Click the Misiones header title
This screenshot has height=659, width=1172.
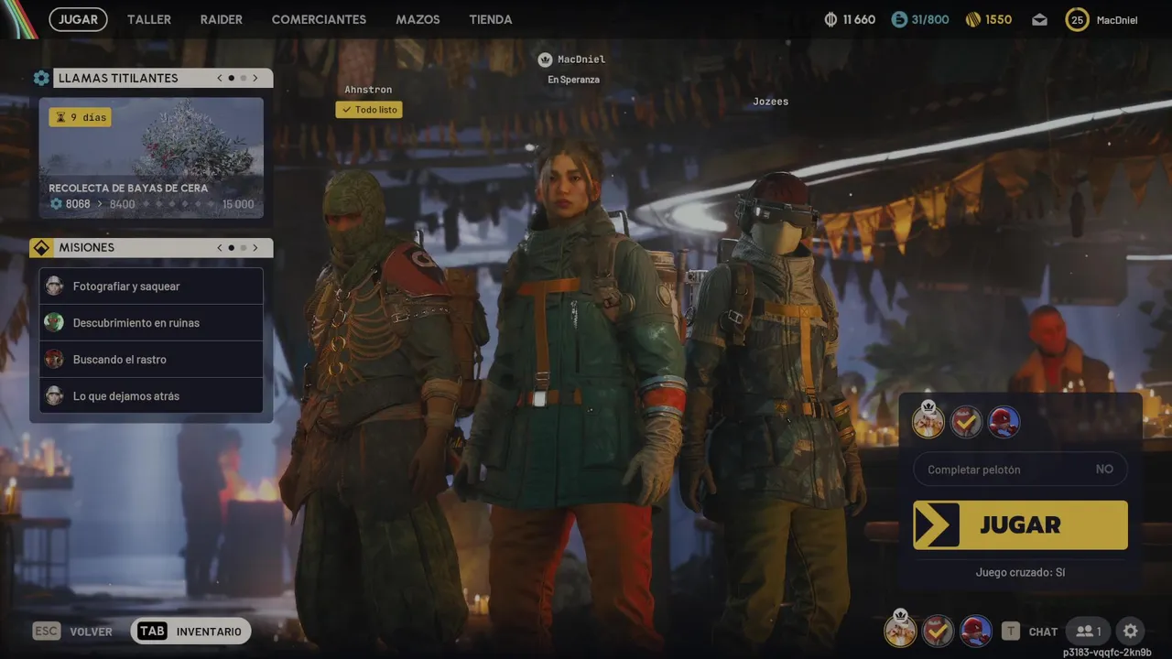[x=87, y=248]
